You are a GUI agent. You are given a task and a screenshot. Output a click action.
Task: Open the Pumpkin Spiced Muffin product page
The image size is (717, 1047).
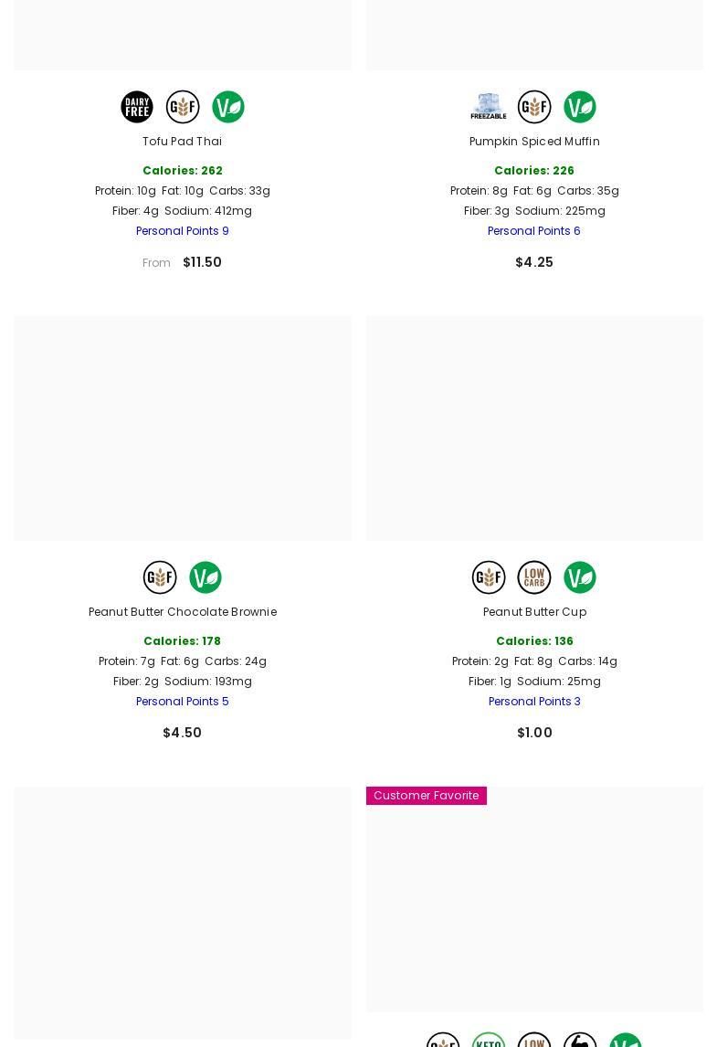point(534,142)
